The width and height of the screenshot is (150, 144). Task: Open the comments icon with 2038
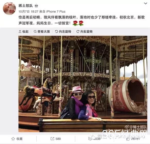(x=90, y=139)
